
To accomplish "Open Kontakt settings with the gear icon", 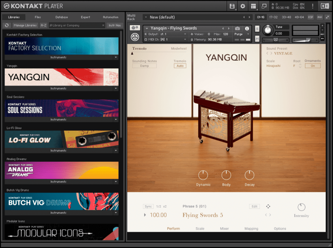I will click(243, 6).
